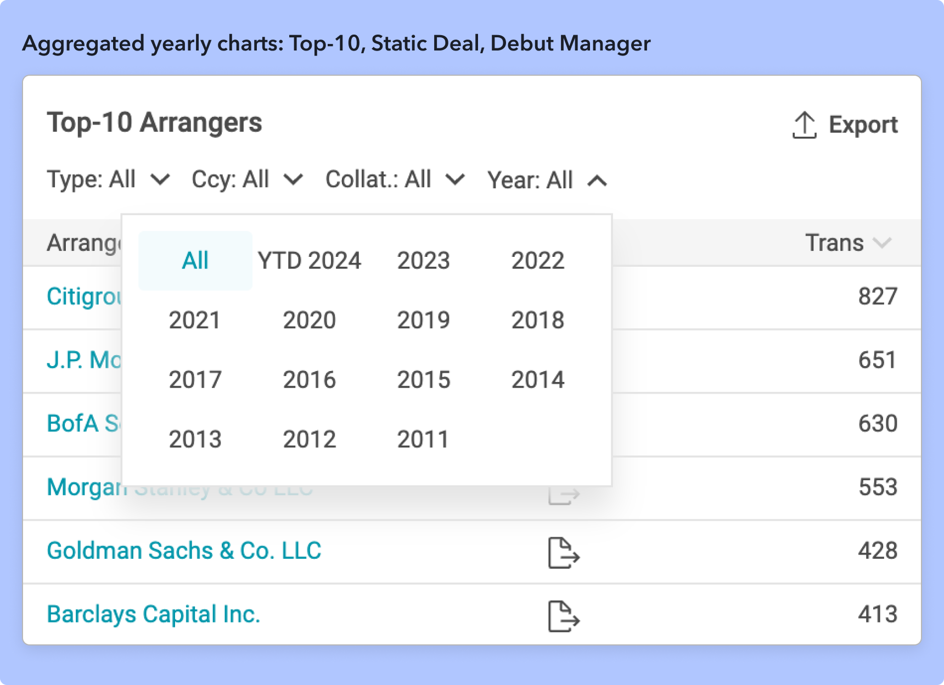This screenshot has height=685, width=944.
Task: Open Goldman Sachs & Co. LLC link
Action: click(x=184, y=551)
